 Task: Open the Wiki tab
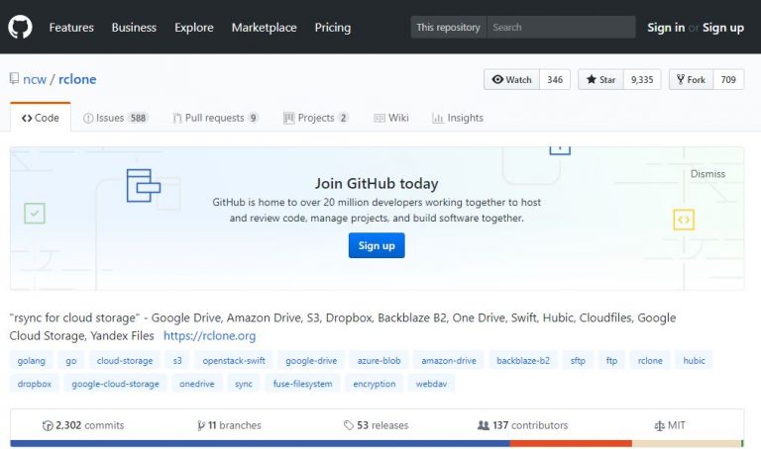click(391, 118)
